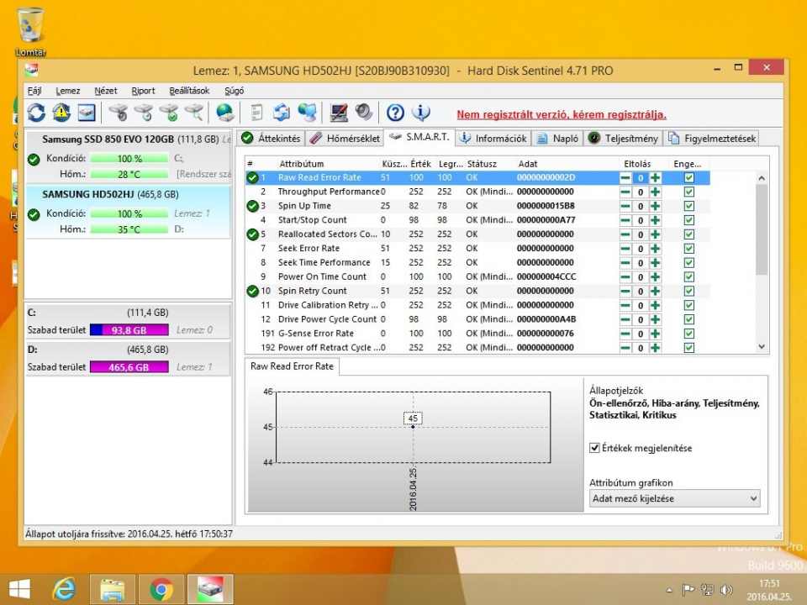Open the Lomtár recycle bin desktop icon
Screen dimensions: 807x605
point(30,31)
